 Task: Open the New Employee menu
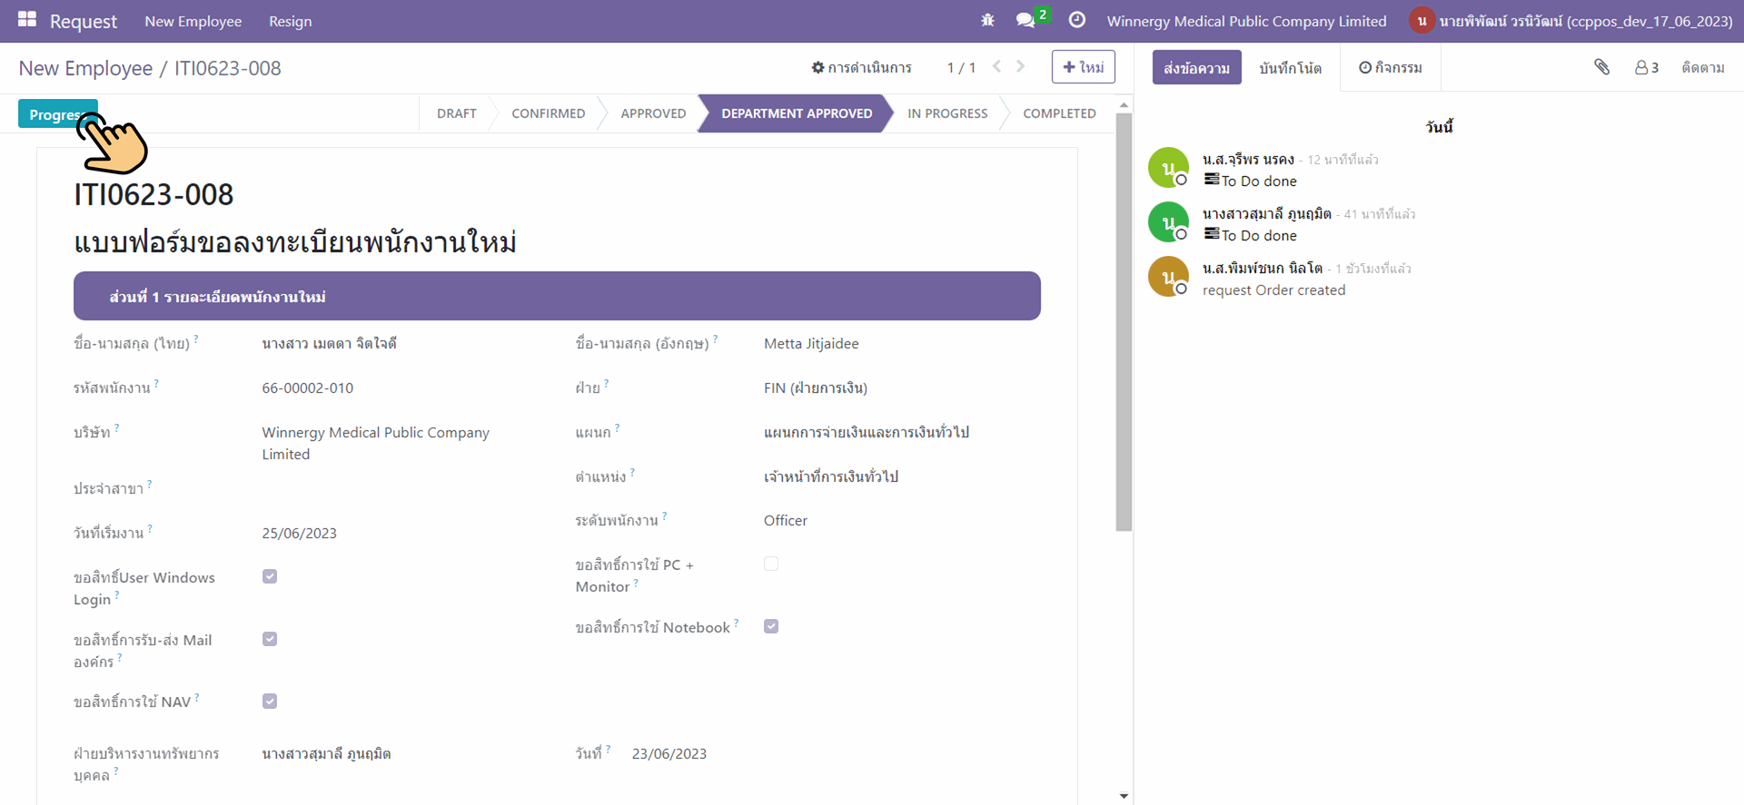(193, 21)
